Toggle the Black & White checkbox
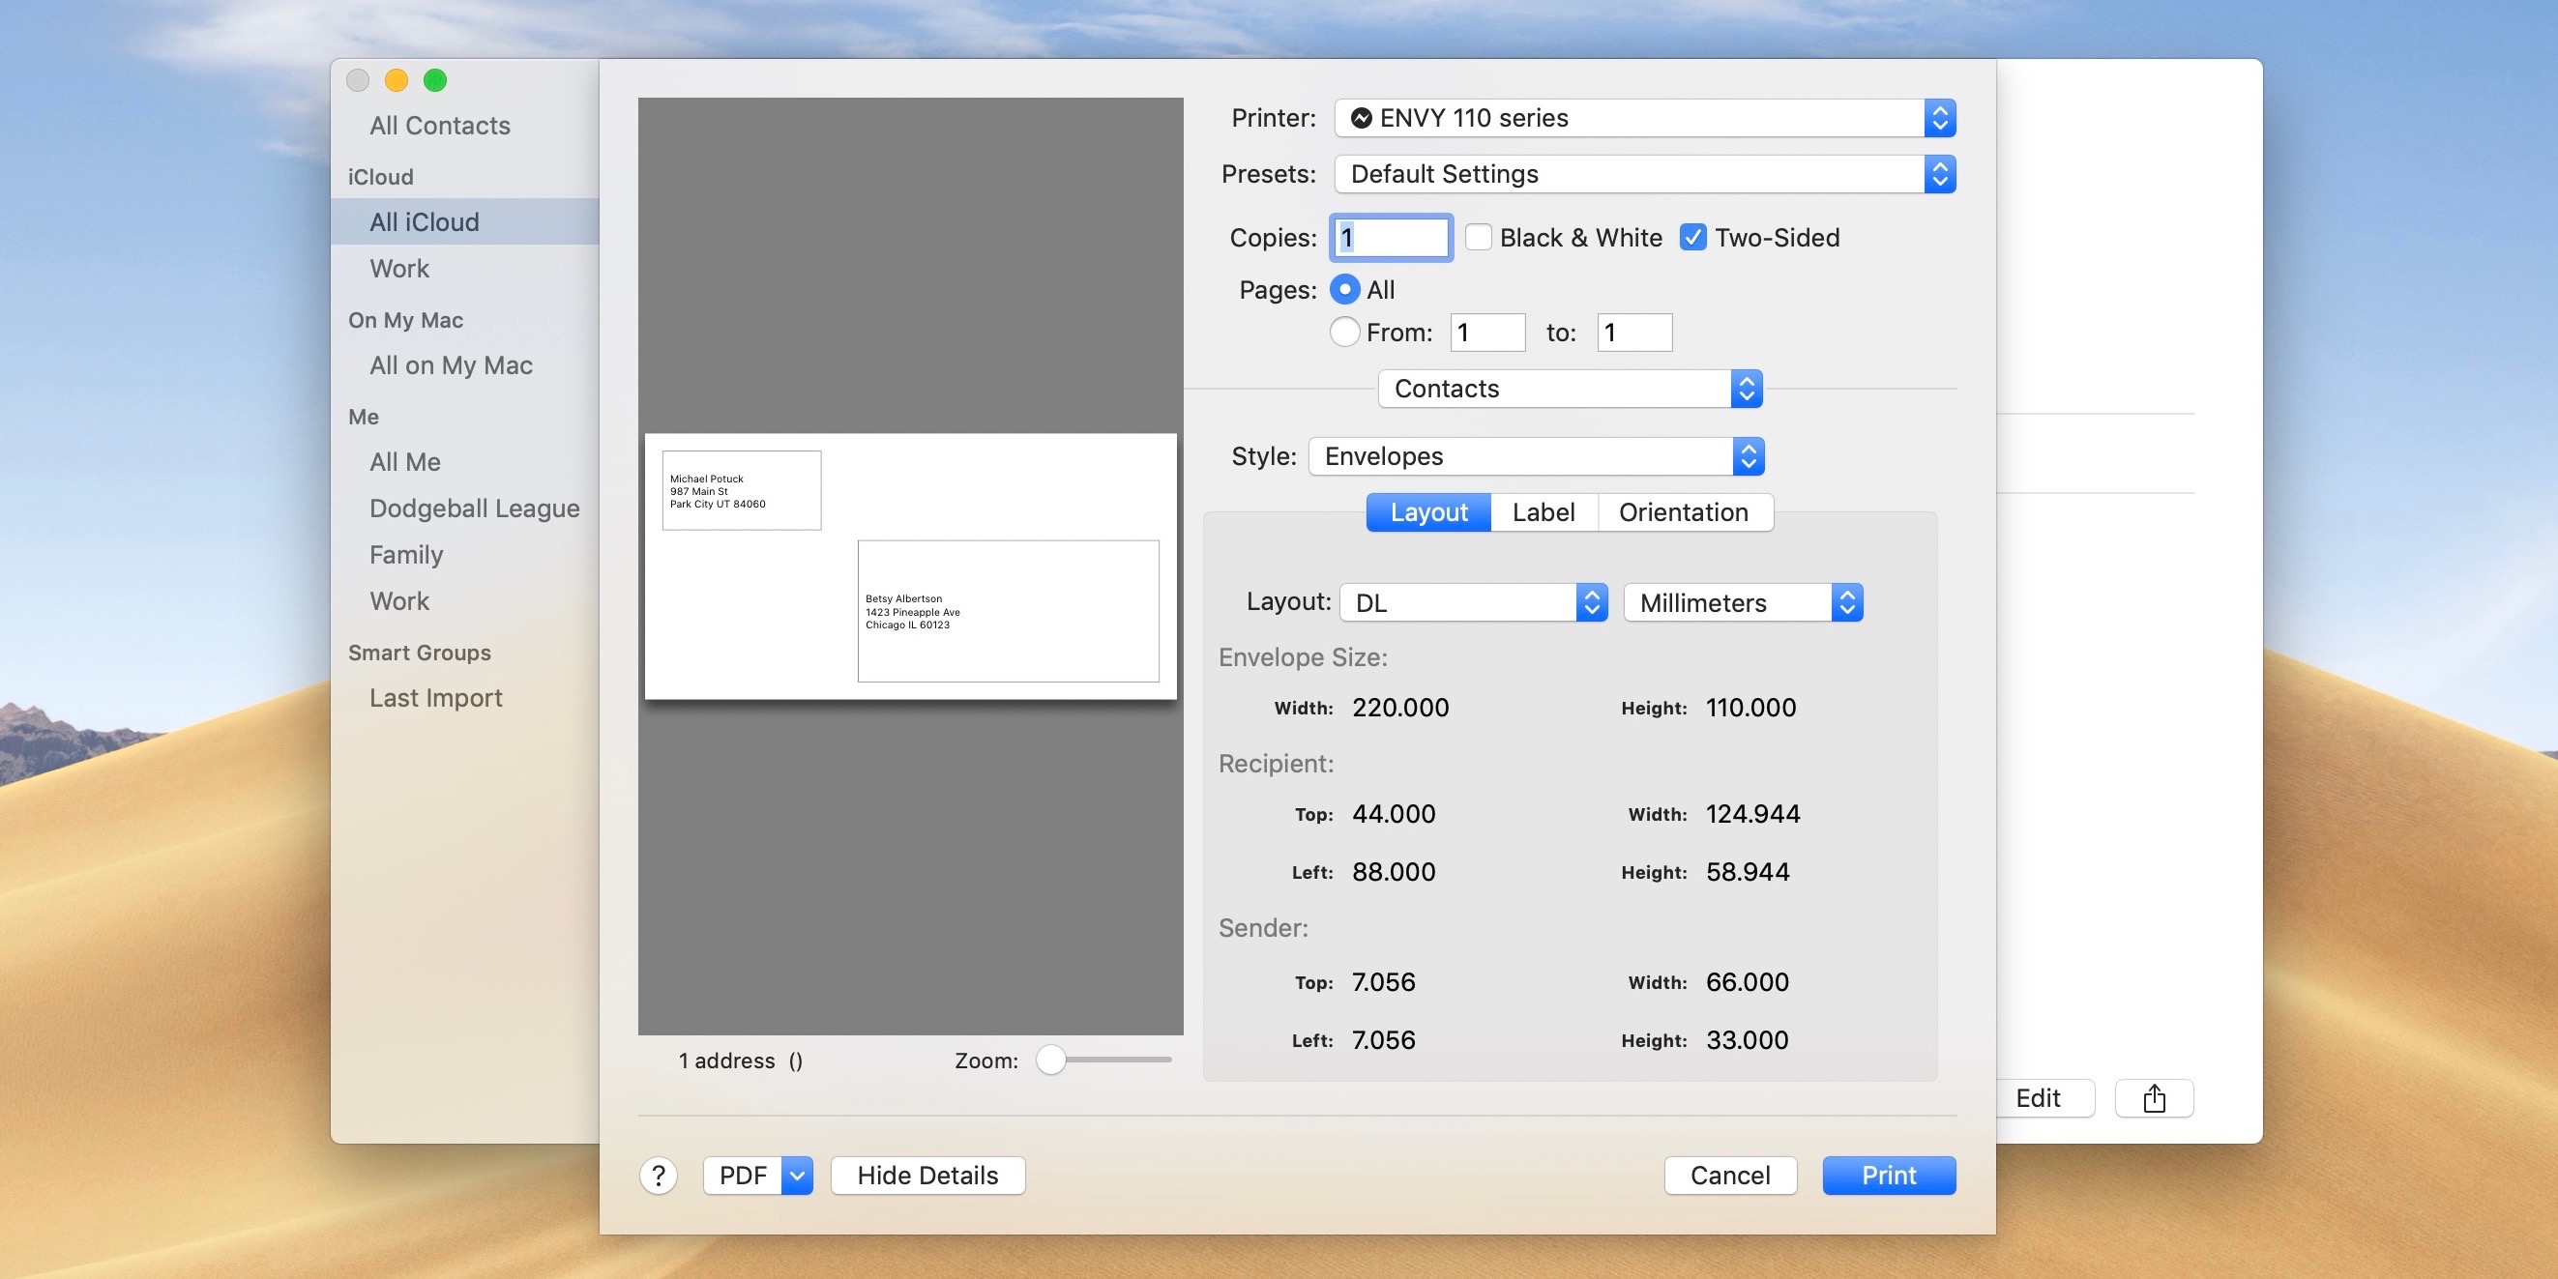Viewport: 2558px width, 1279px height. (x=1477, y=235)
